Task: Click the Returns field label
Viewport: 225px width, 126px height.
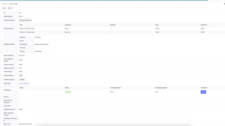Action: tap(6, 97)
